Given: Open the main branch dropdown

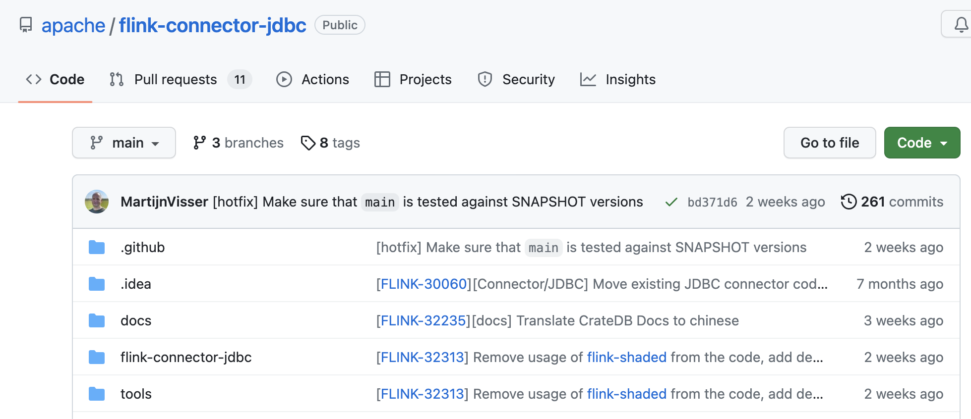Looking at the screenshot, I should pos(124,143).
